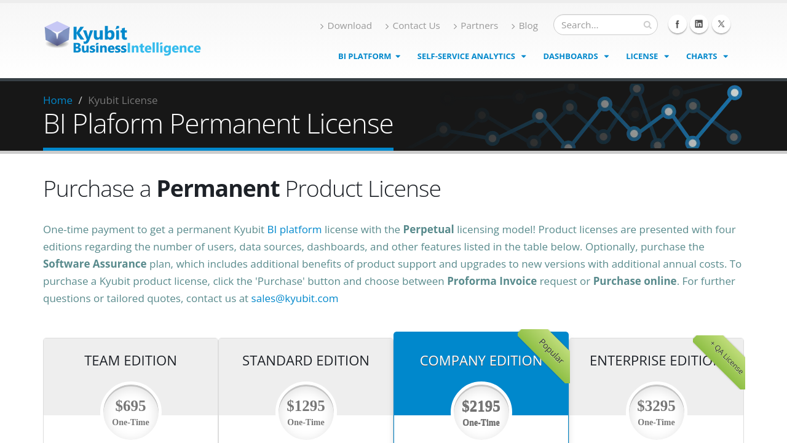This screenshot has height=443, width=787.
Task: Expand the Charts menu
Action: pyautogui.click(x=707, y=56)
